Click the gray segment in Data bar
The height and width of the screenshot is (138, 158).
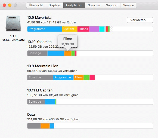click(34, 126)
